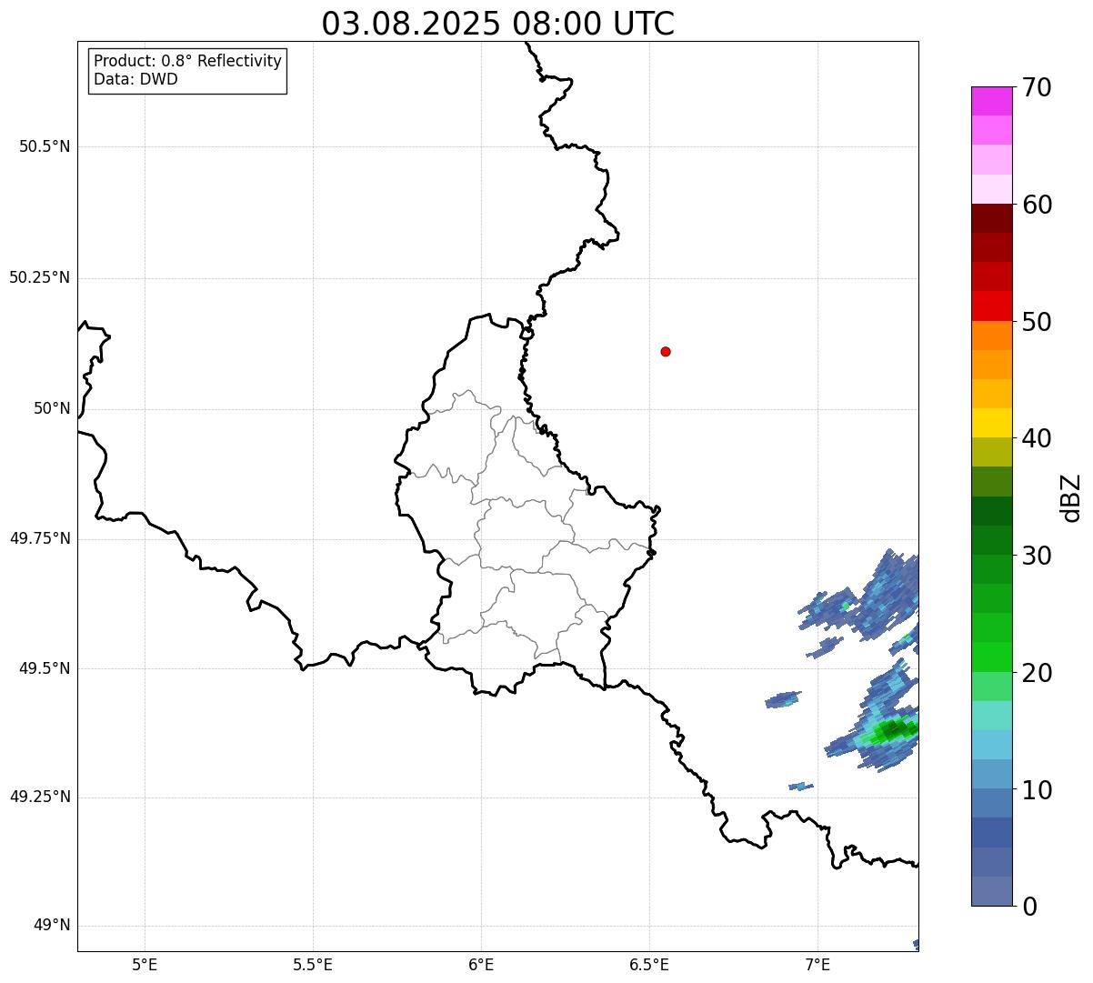Click the 7°E longitude label
Image resolution: width=1093 pixels, height=983 pixels.
click(x=817, y=964)
